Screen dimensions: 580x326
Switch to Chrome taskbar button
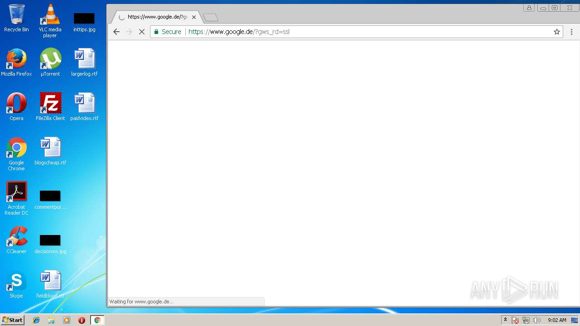97,320
